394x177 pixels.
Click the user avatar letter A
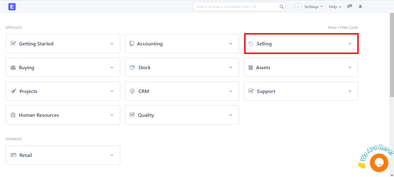(298, 6)
